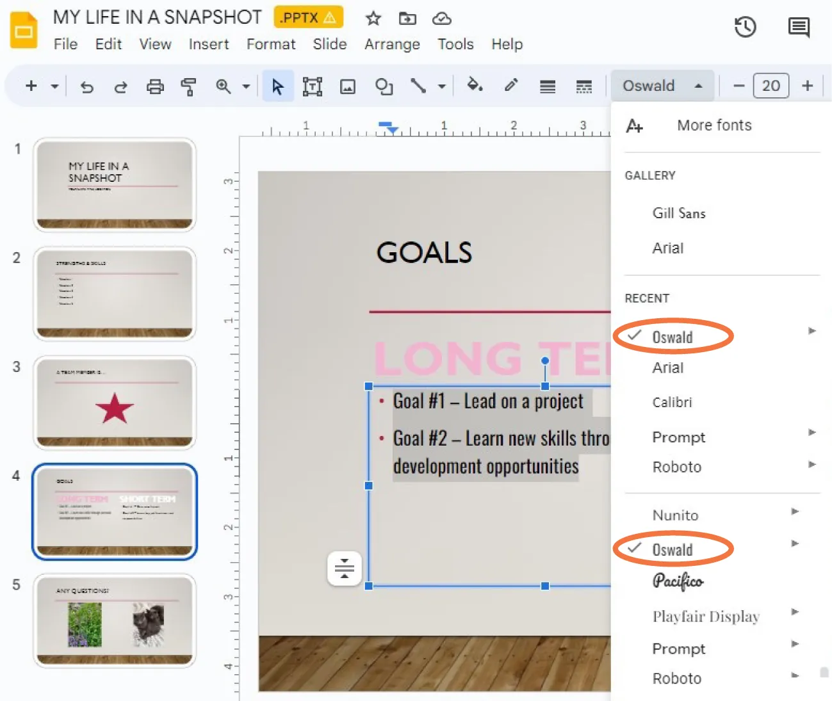The height and width of the screenshot is (701, 832).
Task: Open the fill color picker
Action: point(475,86)
